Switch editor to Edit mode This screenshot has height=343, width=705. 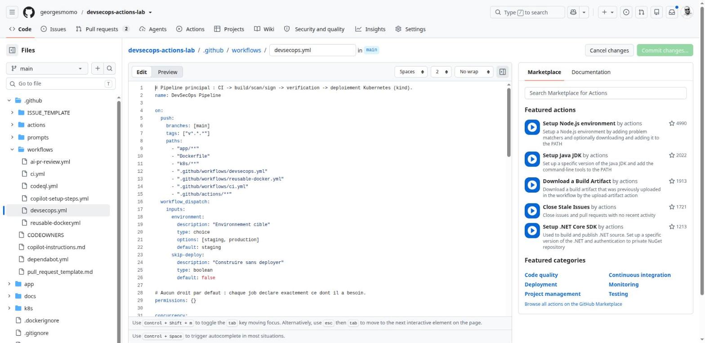tap(142, 72)
